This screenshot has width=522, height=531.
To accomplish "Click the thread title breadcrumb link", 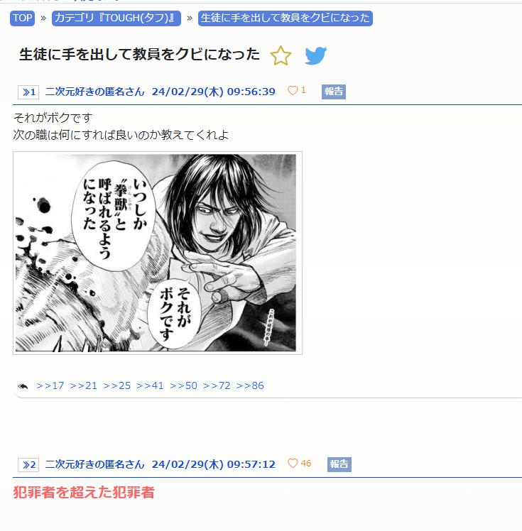I will (286, 18).
